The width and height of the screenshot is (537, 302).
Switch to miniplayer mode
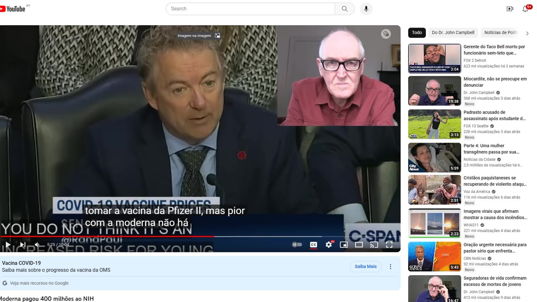344,245
